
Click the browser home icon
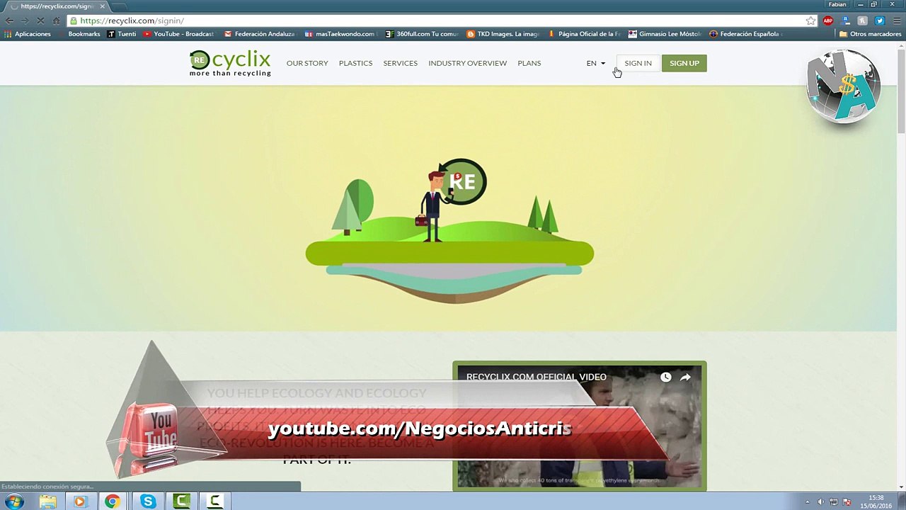click(56, 21)
